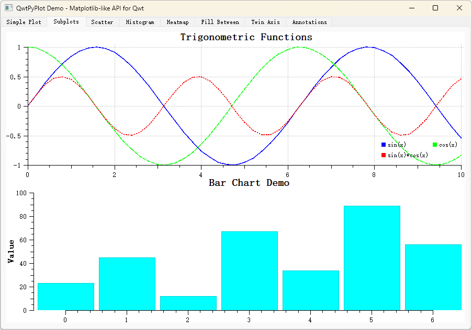Click the red sin(x)*cos(x) legend swatch
472x330 pixels.
click(x=384, y=155)
